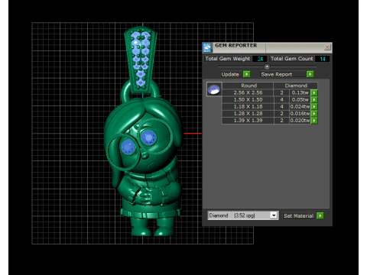Select the round gem shape thumbnail
Image resolution: width=367 pixels, height=275 pixels.
(214, 89)
